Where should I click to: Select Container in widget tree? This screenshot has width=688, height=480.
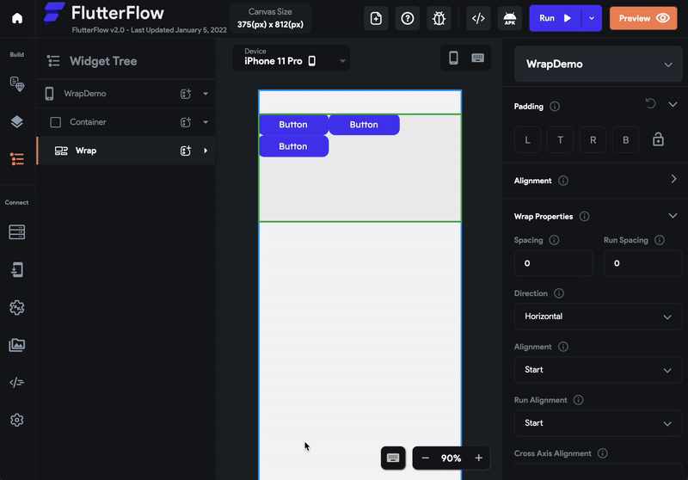click(88, 122)
